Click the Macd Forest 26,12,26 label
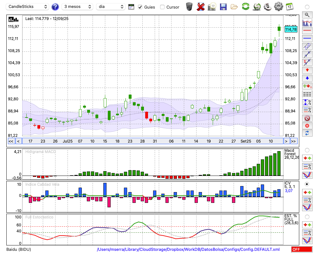317x254 pixels. click(x=292, y=154)
